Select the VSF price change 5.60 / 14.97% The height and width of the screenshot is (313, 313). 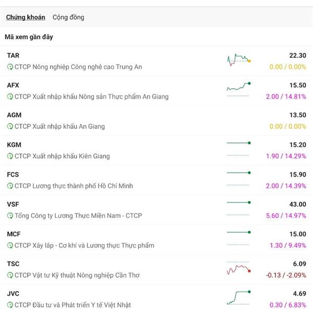(x=286, y=215)
